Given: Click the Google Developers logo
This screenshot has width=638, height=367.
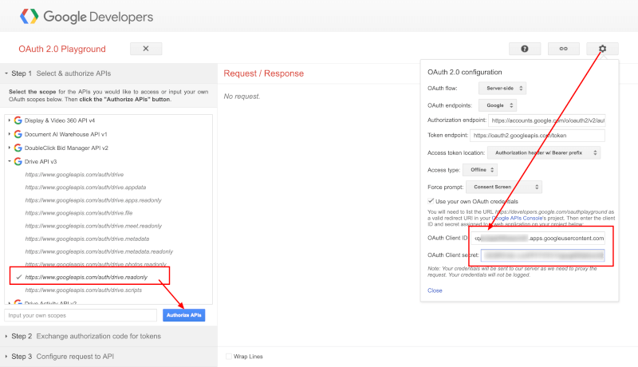Looking at the screenshot, I should pyautogui.click(x=86, y=16).
